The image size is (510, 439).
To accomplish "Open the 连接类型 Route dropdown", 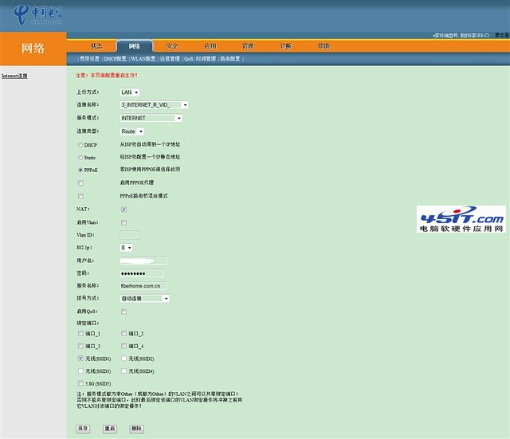I will pyautogui.click(x=132, y=131).
